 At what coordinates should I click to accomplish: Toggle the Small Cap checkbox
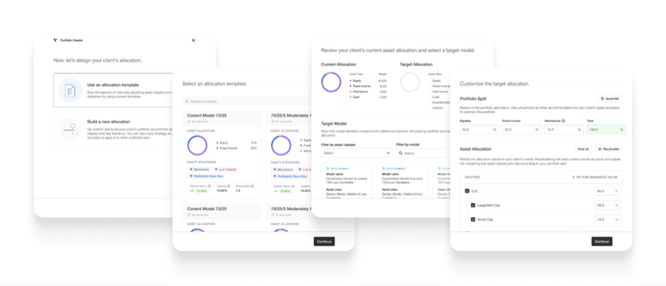coord(473,219)
